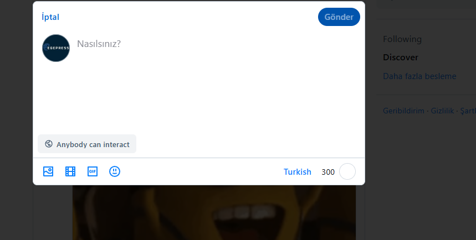Attach a video to the post
The height and width of the screenshot is (240, 476).
click(70, 171)
